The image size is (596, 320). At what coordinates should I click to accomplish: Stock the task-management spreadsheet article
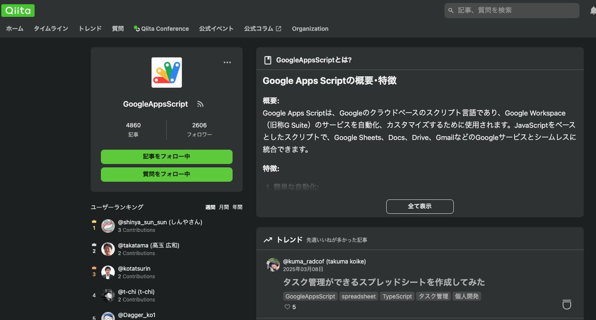click(567, 304)
